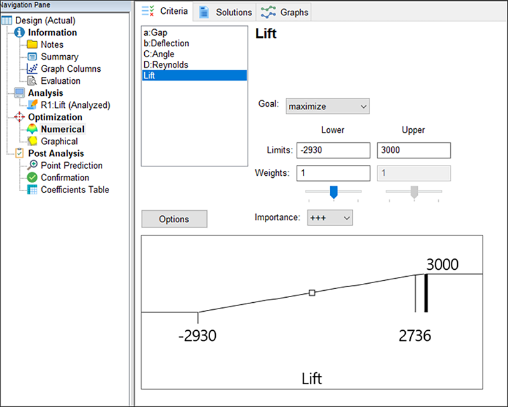Image resolution: width=508 pixels, height=407 pixels.
Task: Click the green Confirmation checkmark icon
Action: point(32,178)
